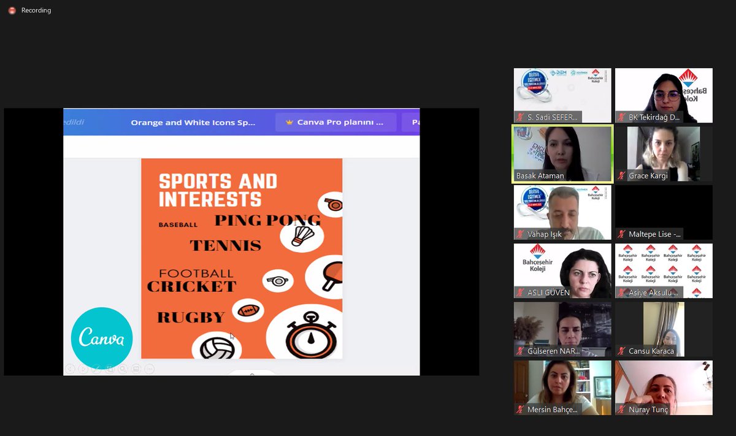736x436 pixels.
Task: Click the 'Basak Ataman' name label
Action: point(540,176)
